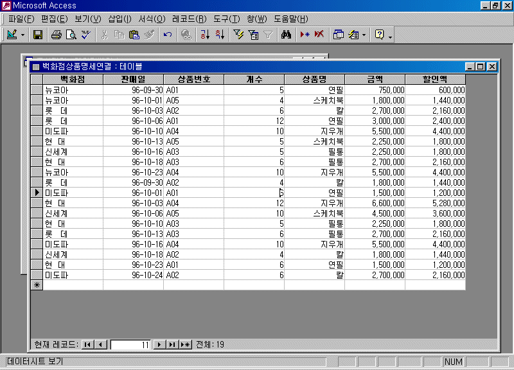
Task: Apply Filter by Selection icon
Action: tap(238, 35)
